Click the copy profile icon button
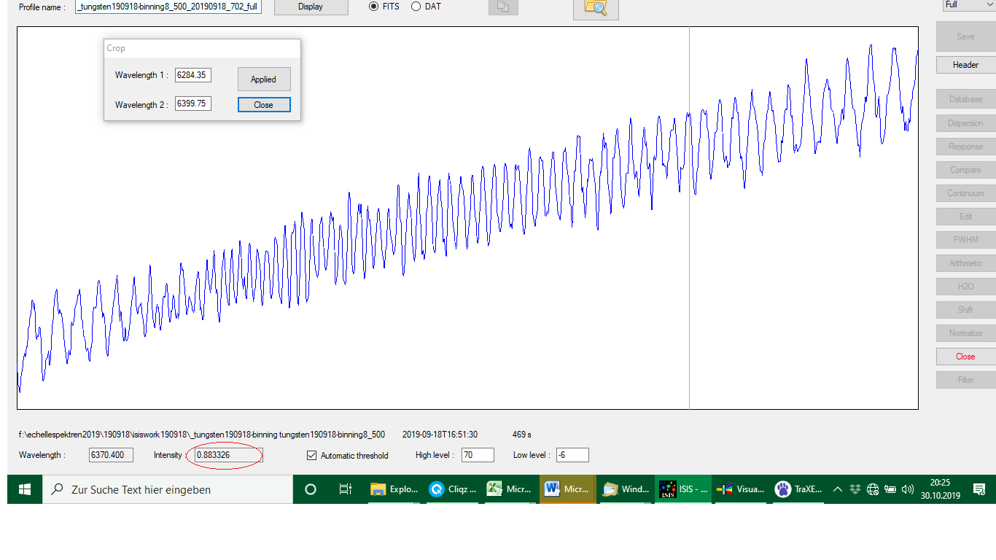The width and height of the screenshot is (996, 560). [x=502, y=7]
